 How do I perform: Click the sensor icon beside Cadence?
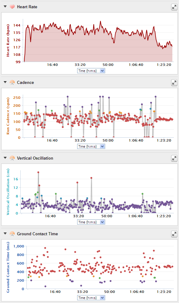coord(12,82)
